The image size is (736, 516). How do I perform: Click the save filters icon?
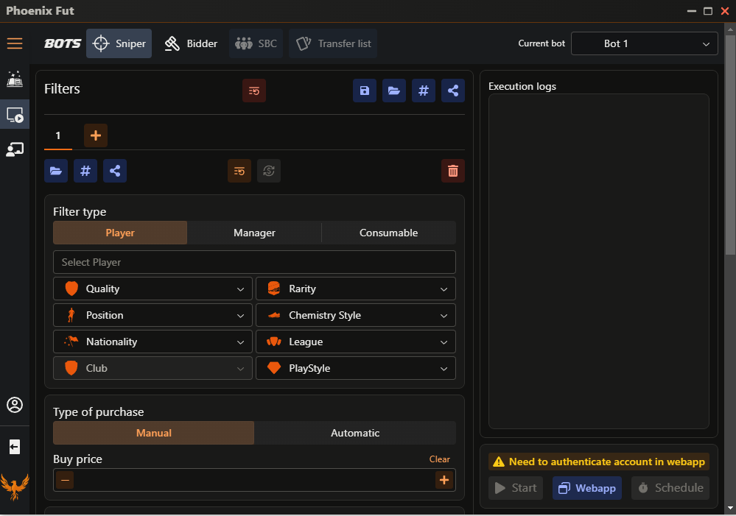point(365,91)
